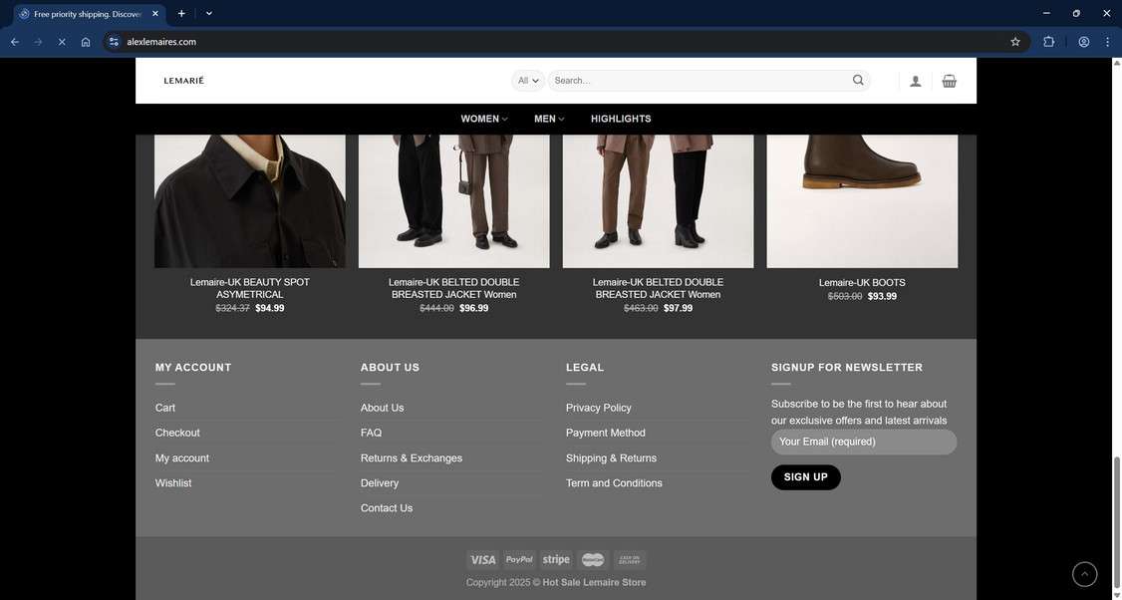
Task: Open the My account footer link
Action: (x=181, y=458)
